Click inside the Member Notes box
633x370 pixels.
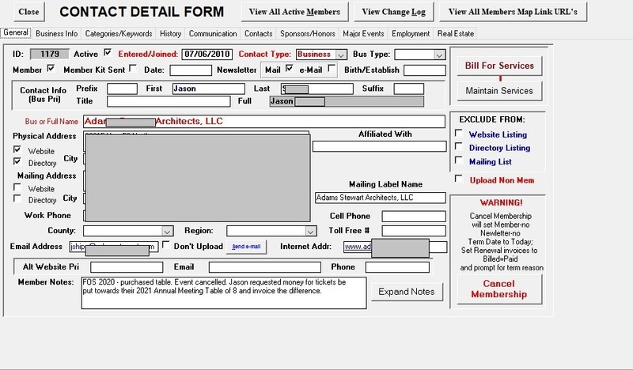pos(224,293)
